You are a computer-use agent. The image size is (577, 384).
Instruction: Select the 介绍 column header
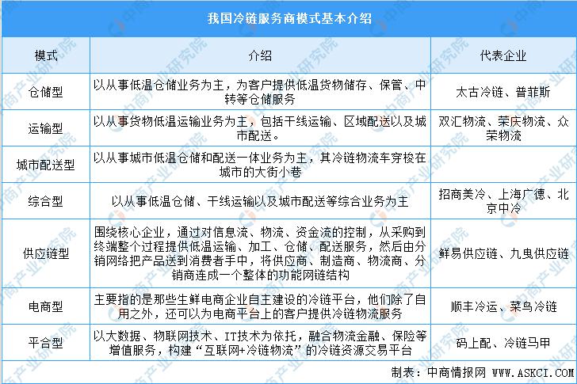(x=260, y=56)
